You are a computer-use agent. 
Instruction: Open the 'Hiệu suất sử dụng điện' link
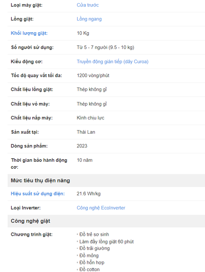pos(38,194)
